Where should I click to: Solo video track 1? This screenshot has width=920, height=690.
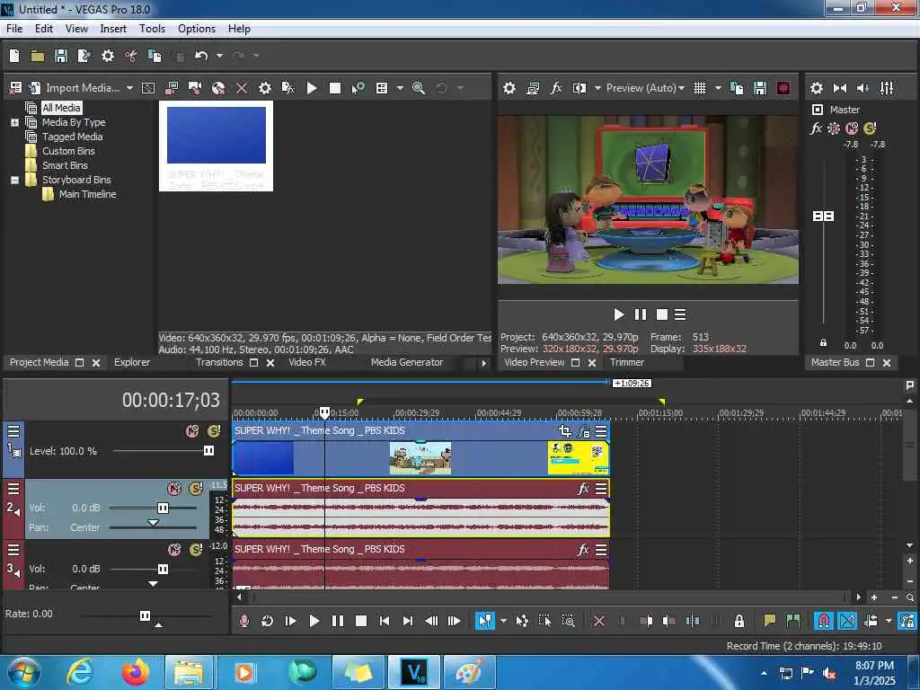click(214, 431)
